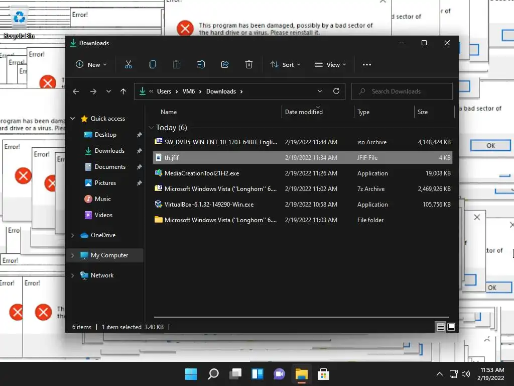514x386 pixels.
Task: Switch to details view icon in status bar
Action: 440,327
